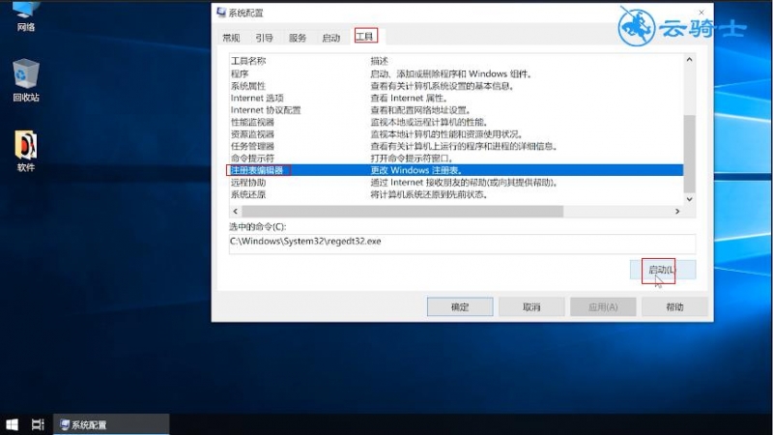This screenshot has width=773, height=435.
Task: Select the Internet 协议配置 row
Action: tap(456, 110)
